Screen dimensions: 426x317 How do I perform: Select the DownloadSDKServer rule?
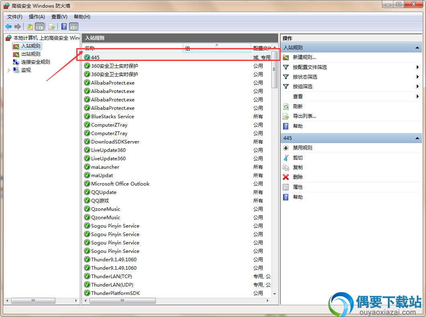[177, 141]
